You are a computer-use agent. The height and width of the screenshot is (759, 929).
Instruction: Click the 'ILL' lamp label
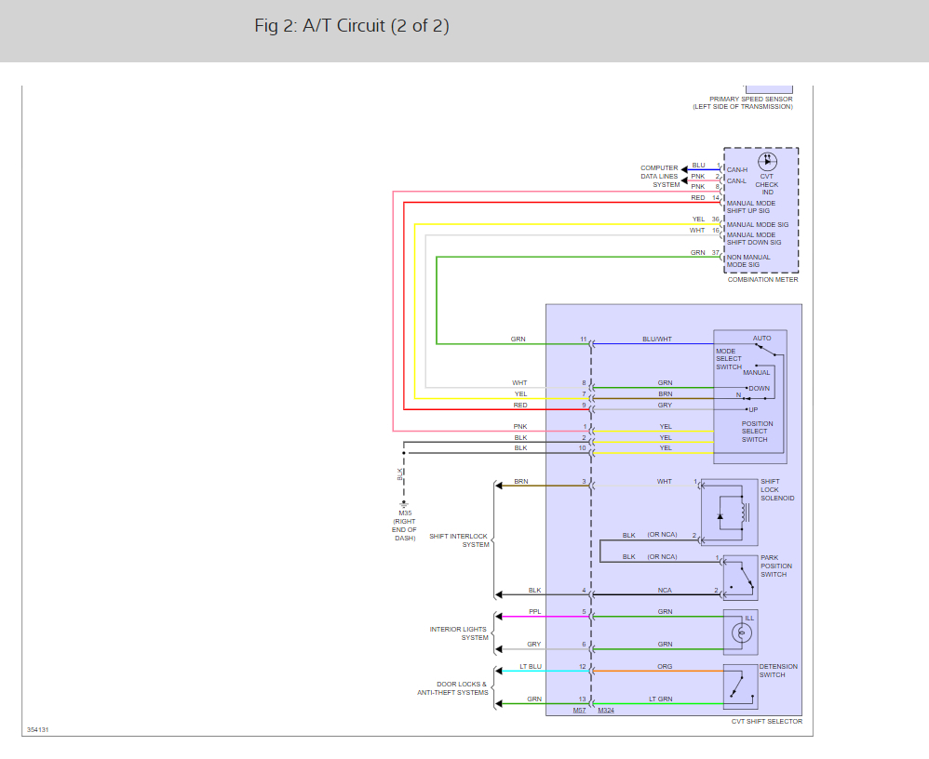(749, 619)
